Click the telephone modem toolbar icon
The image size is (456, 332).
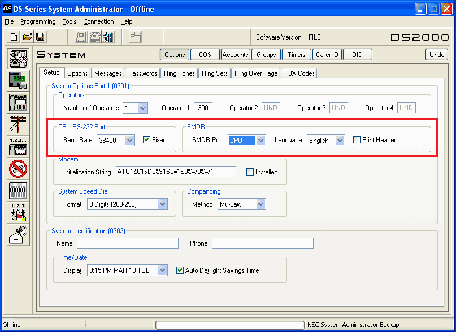[x=95, y=37]
